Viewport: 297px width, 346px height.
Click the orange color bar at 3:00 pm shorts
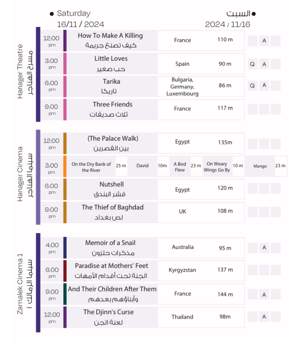point(65,166)
